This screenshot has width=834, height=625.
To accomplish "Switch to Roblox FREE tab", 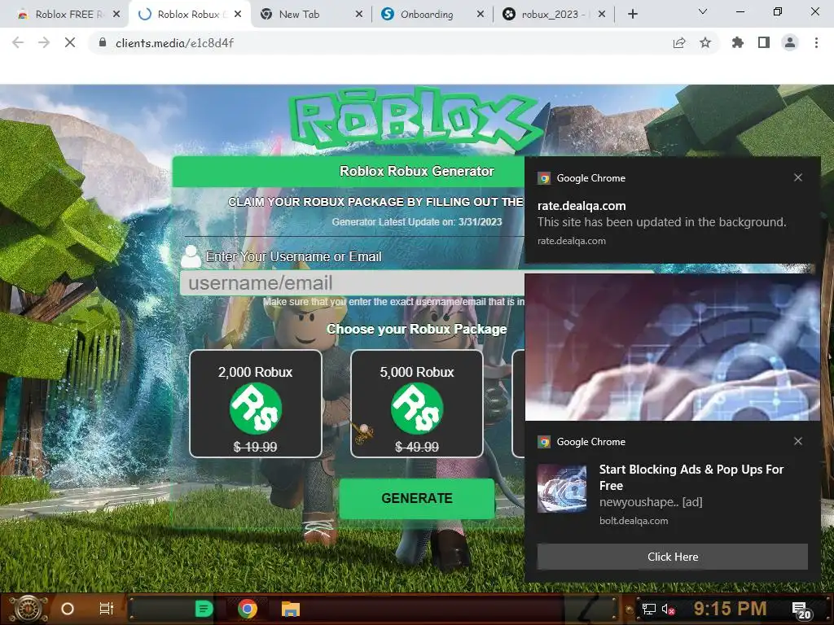I will click(x=64, y=15).
